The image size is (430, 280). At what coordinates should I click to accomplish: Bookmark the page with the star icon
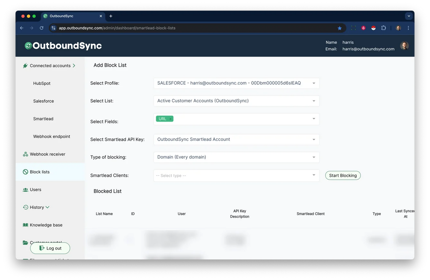click(340, 28)
